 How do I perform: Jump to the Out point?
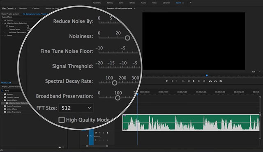(204, 81)
